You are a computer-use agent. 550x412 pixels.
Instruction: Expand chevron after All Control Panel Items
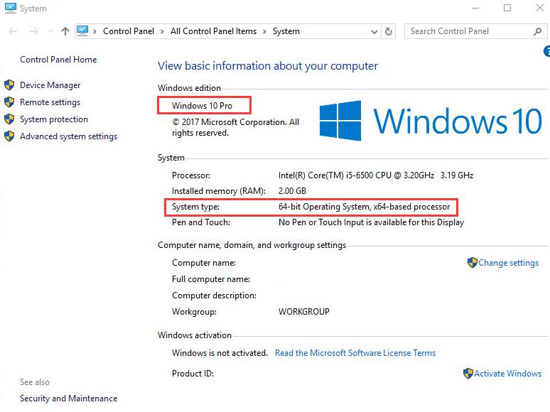point(264,31)
